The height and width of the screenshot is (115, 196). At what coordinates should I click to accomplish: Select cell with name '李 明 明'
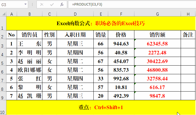[30, 52]
